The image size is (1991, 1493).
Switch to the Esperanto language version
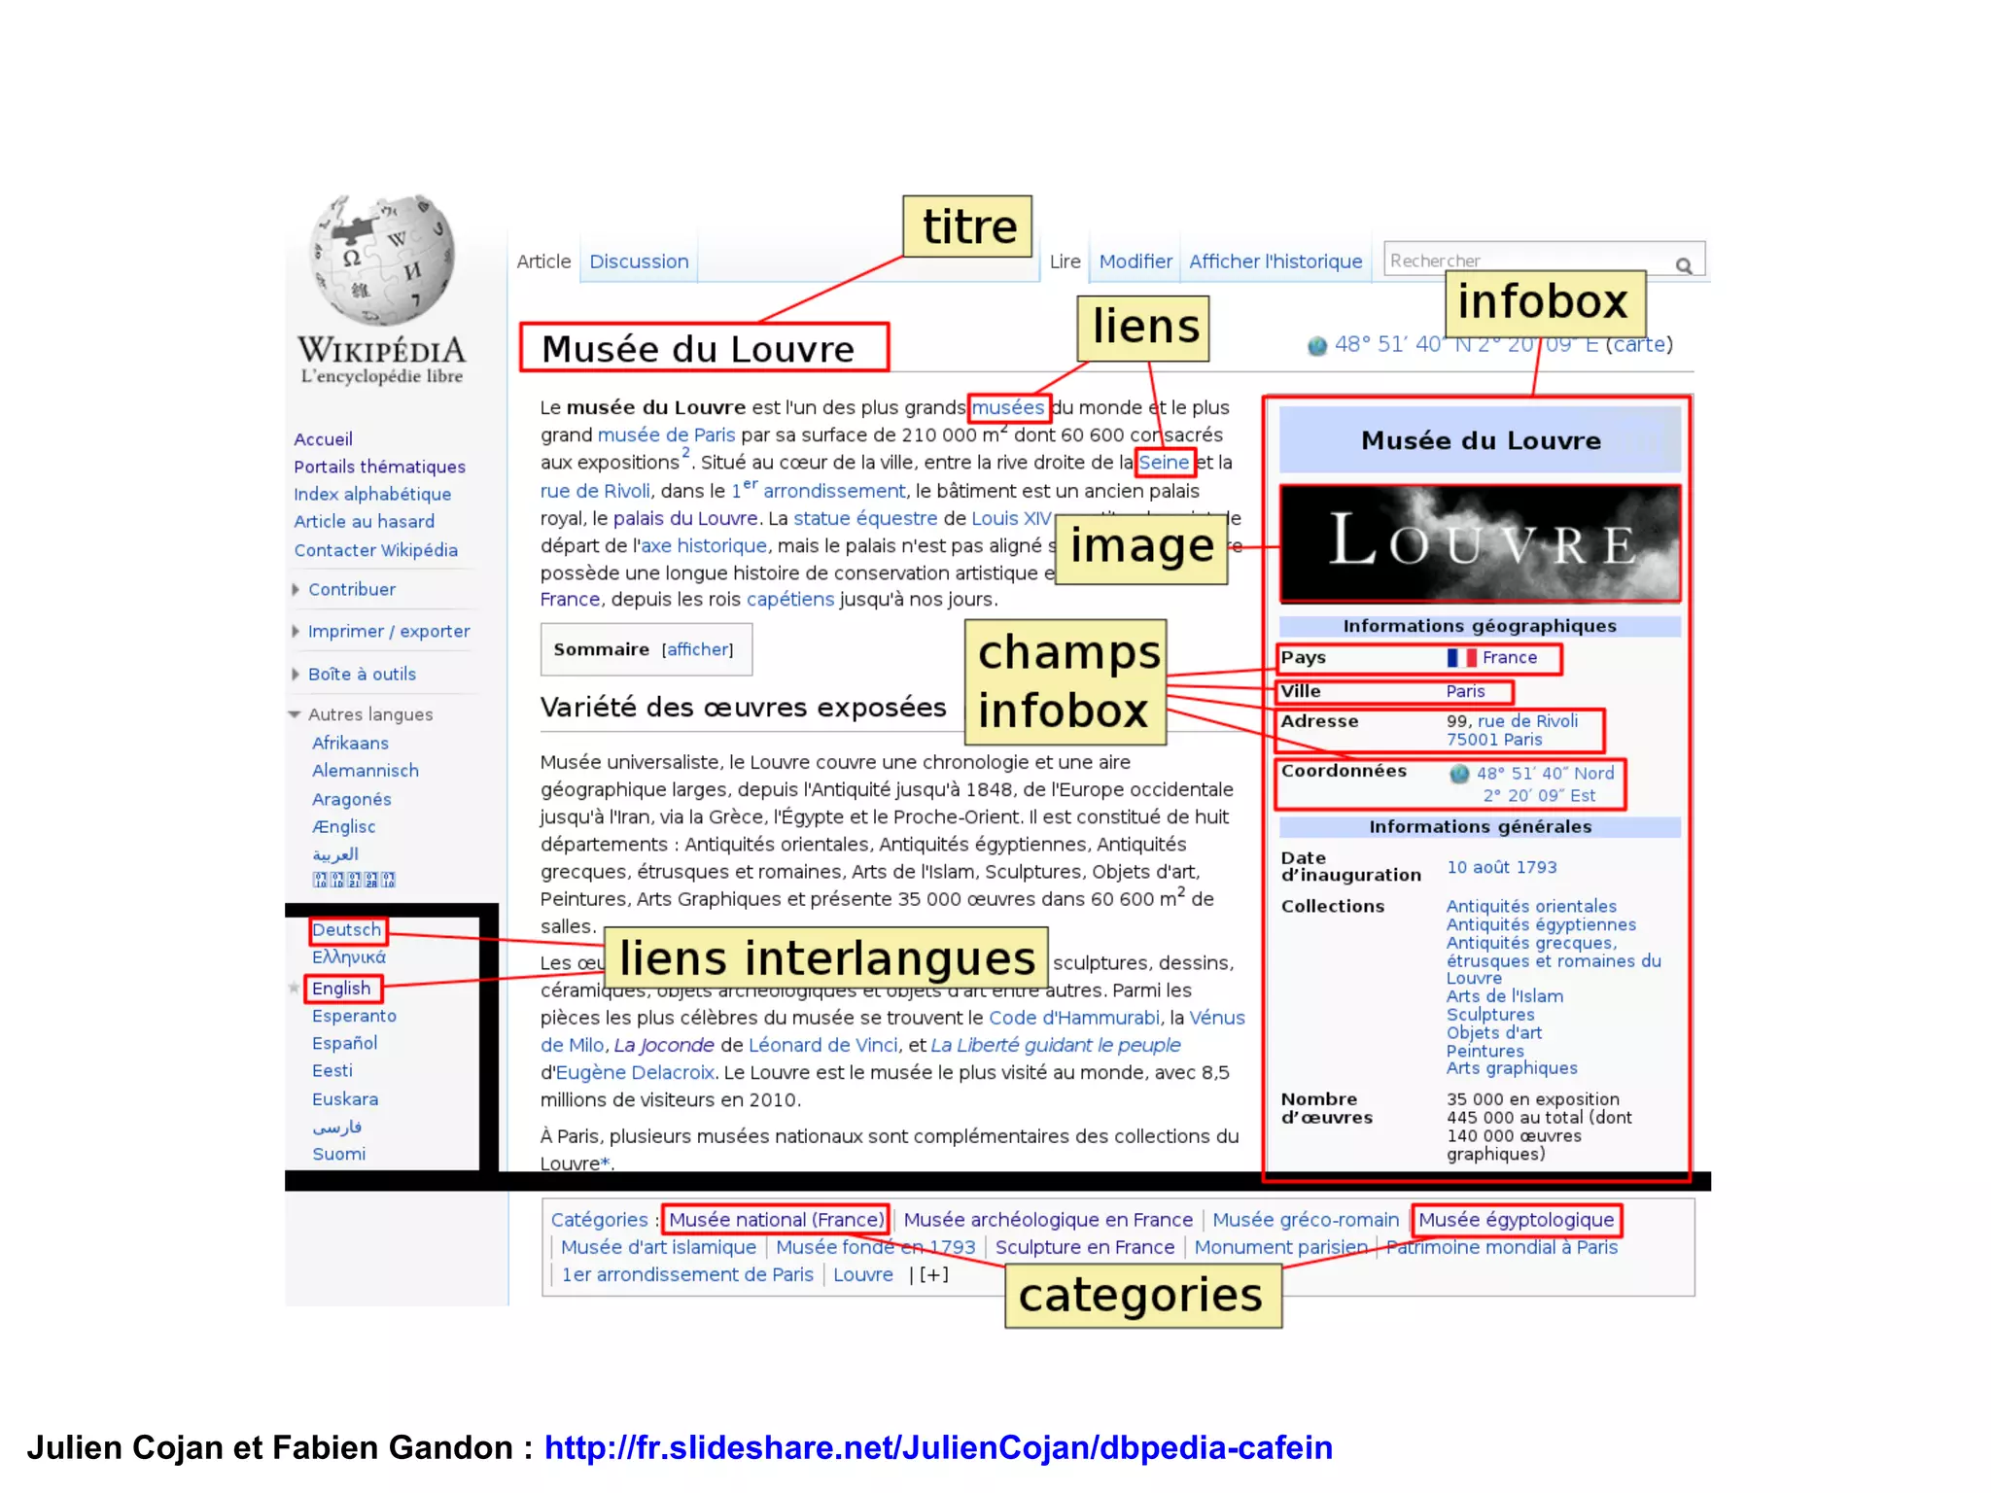(x=354, y=1016)
